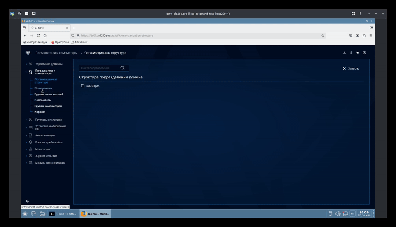The image size is (396, 227).
Task: Open Пользователи in the sidebar
Action: 43,88
